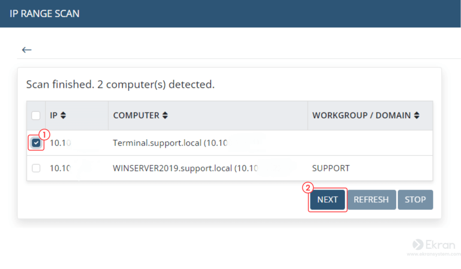Uncheck the Terminal.support.local row checkbox

click(x=36, y=143)
